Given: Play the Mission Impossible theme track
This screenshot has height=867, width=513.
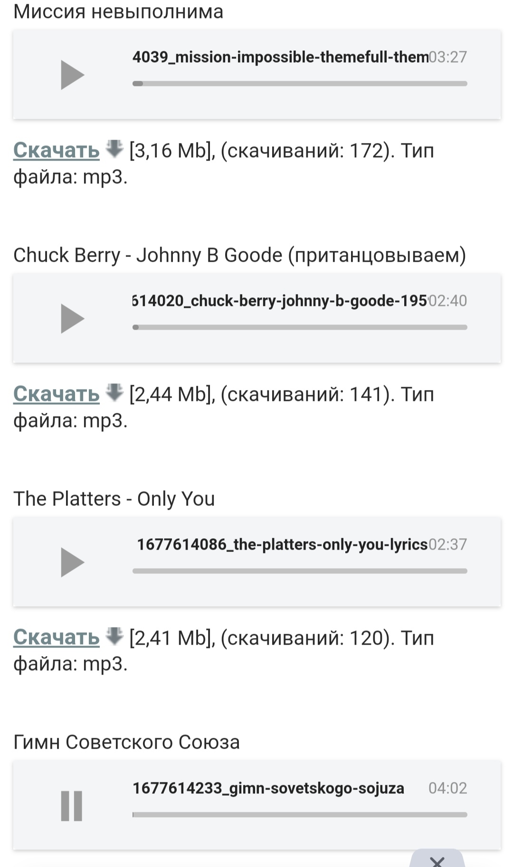Looking at the screenshot, I should [72, 75].
